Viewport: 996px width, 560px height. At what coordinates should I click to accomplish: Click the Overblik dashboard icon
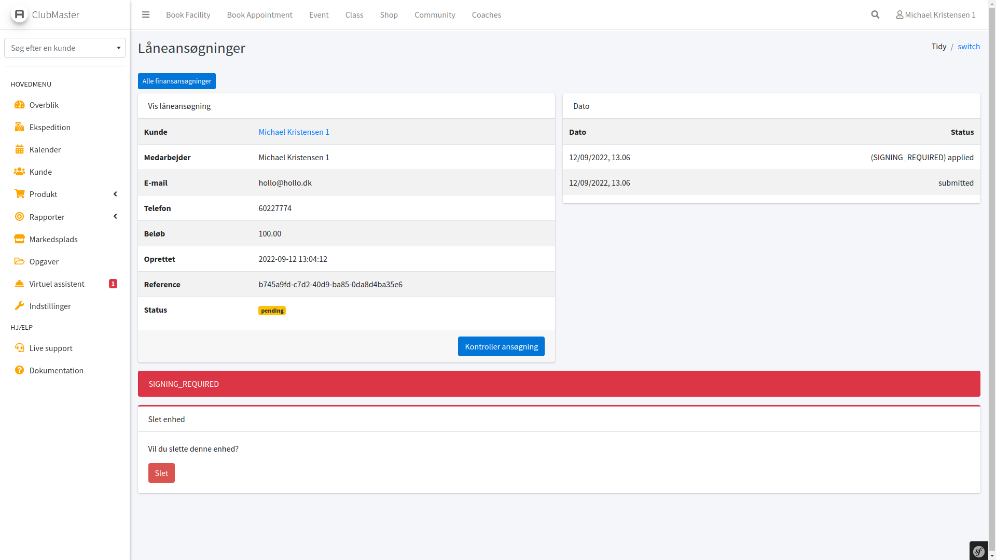tap(19, 105)
